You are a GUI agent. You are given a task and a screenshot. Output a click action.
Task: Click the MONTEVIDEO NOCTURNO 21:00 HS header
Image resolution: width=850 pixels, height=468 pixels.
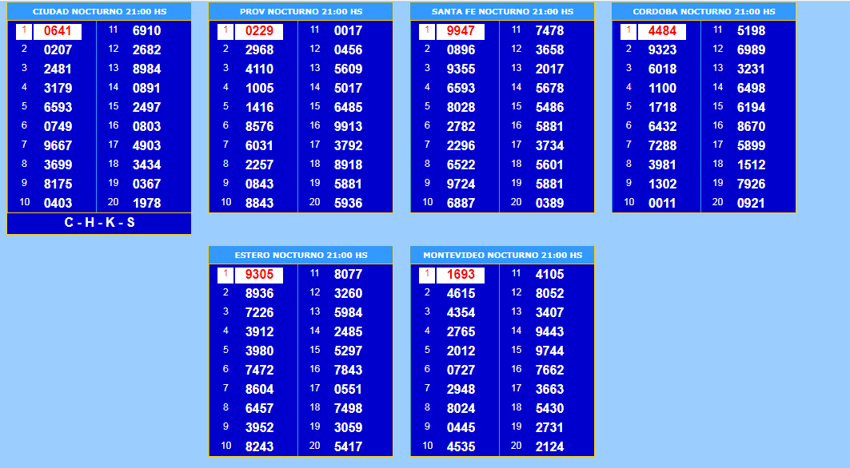coord(502,256)
